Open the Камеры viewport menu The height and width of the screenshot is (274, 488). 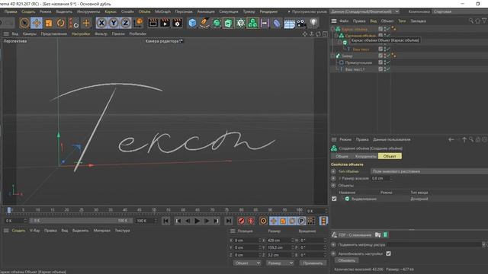pos(30,33)
